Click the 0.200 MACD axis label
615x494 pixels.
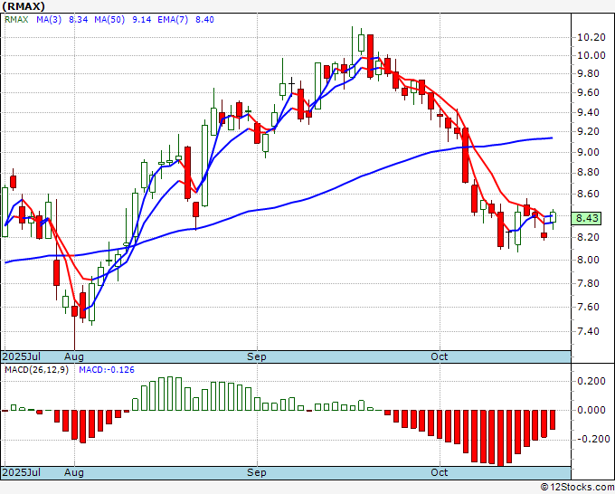(x=591, y=381)
